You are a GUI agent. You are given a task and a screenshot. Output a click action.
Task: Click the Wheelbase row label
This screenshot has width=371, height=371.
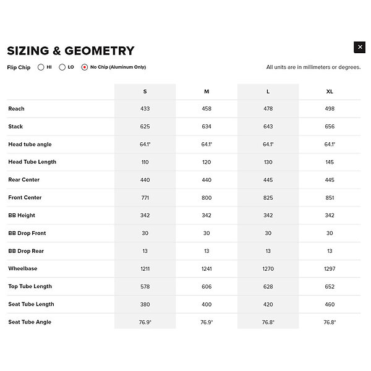point(23,269)
